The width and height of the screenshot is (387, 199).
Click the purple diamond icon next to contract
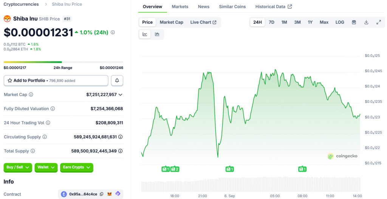click(118, 194)
